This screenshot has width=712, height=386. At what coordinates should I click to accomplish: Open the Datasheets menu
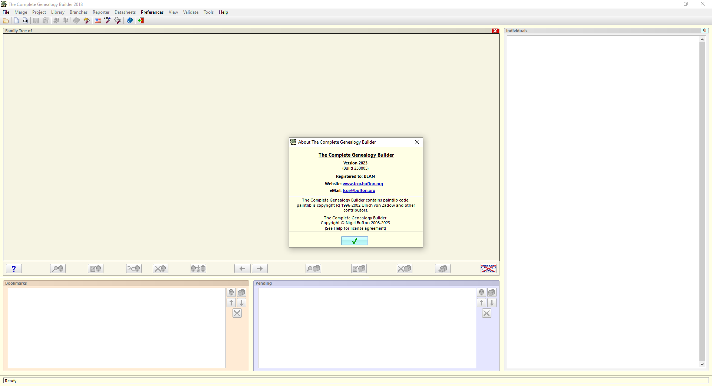click(x=125, y=12)
